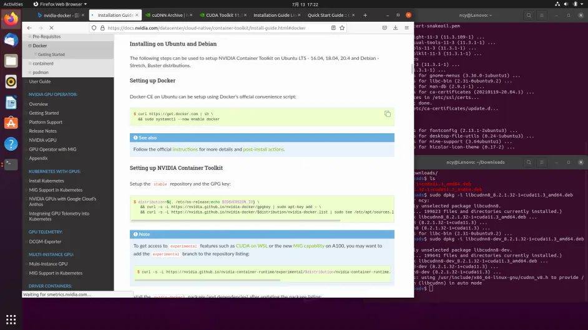
Task: Open Appendix sidebar link
Action: [x=38, y=159]
